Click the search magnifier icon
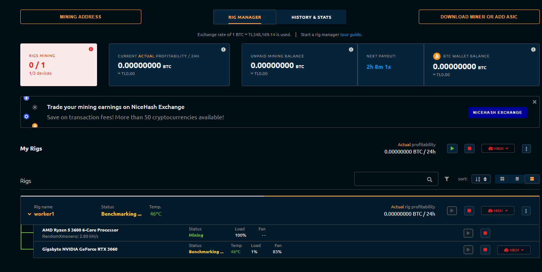542x272 pixels. point(429,179)
